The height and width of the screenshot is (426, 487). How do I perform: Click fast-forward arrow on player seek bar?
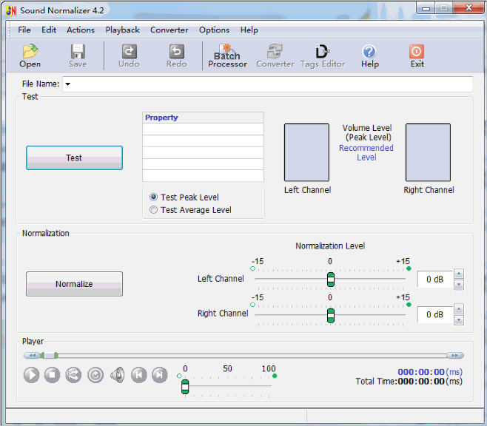tap(455, 355)
